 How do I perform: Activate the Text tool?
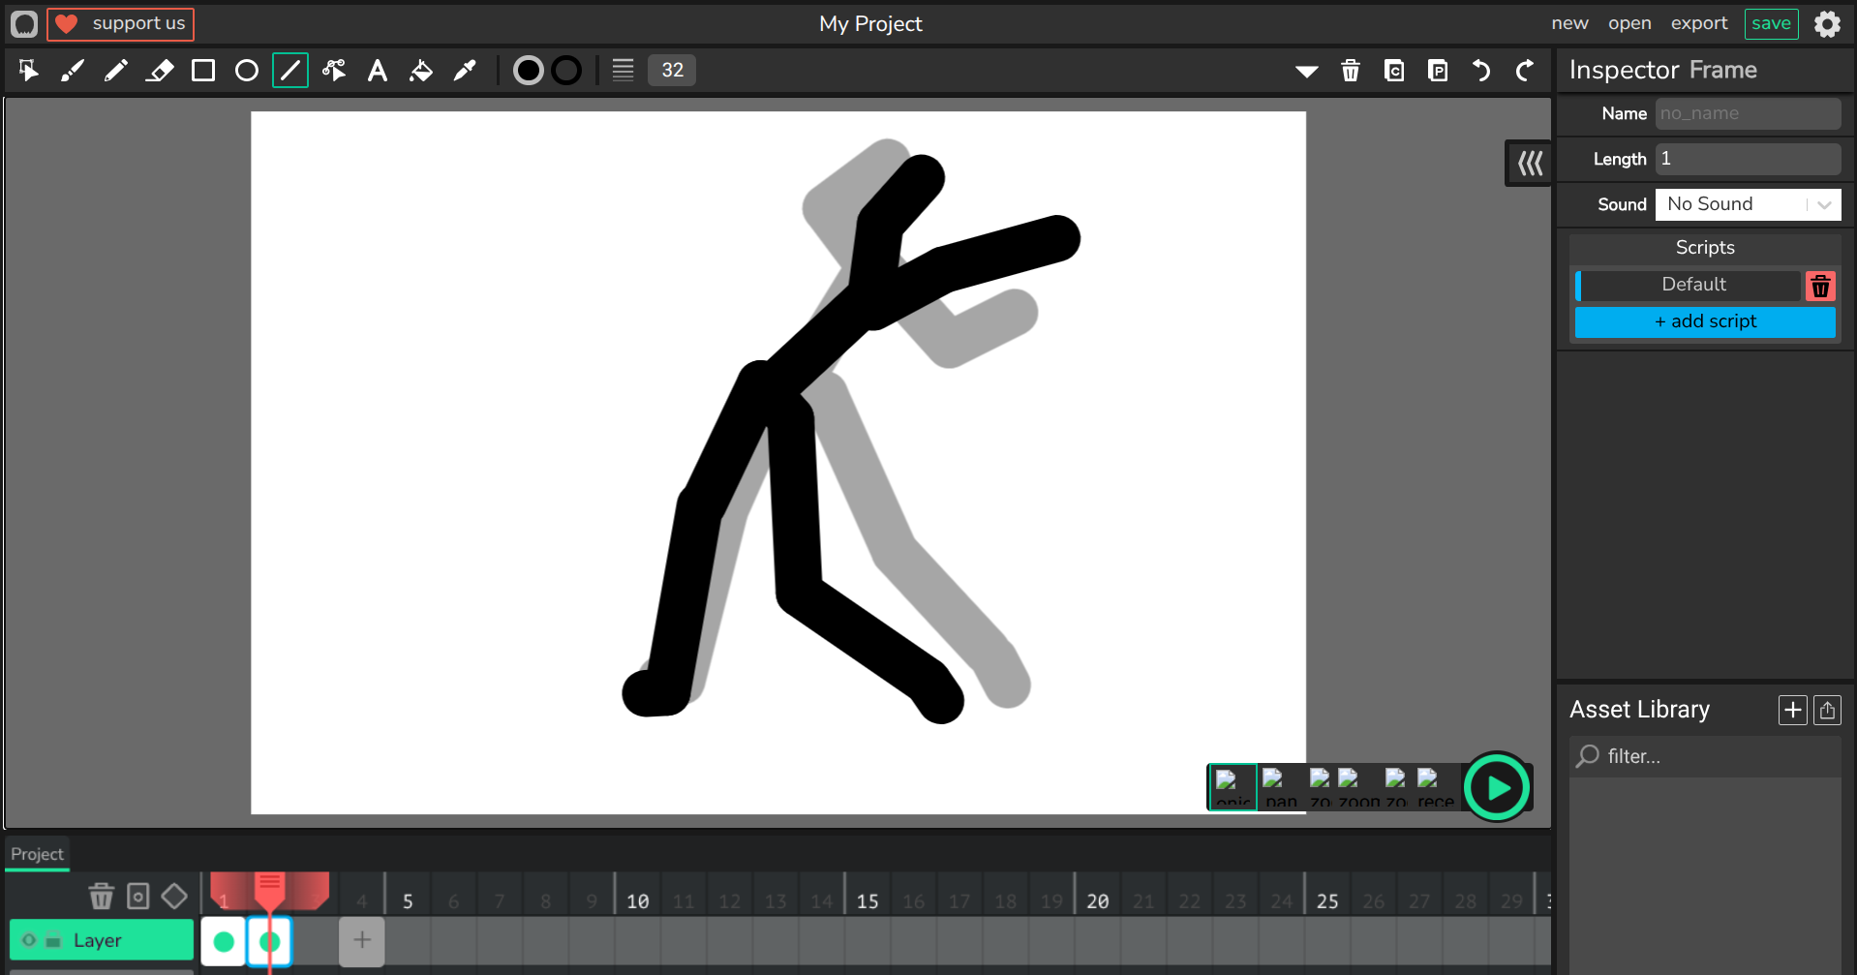378,71
